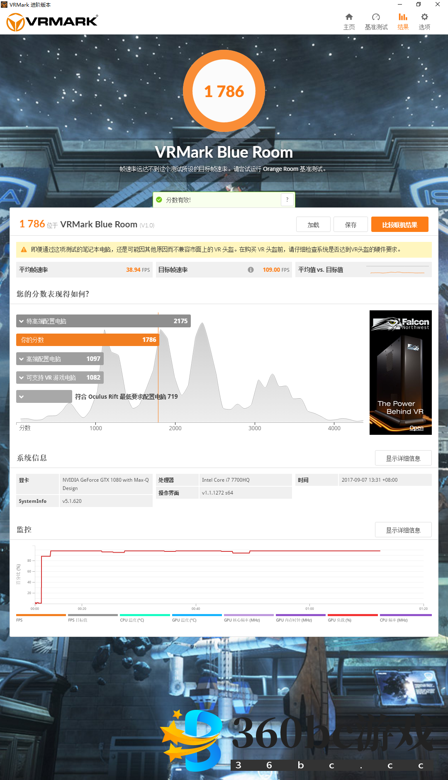This screenshot has width=448, height=780.
Task: Click the green checkmark next to 分数有效
Action: [159, 200]
